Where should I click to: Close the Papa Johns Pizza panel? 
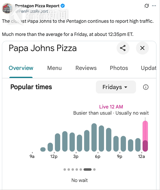pyautogui.click(x=142, y=48)
